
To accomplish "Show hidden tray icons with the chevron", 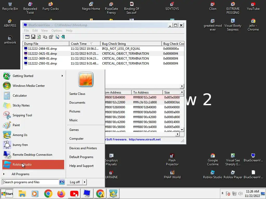I will coord(222,193).
